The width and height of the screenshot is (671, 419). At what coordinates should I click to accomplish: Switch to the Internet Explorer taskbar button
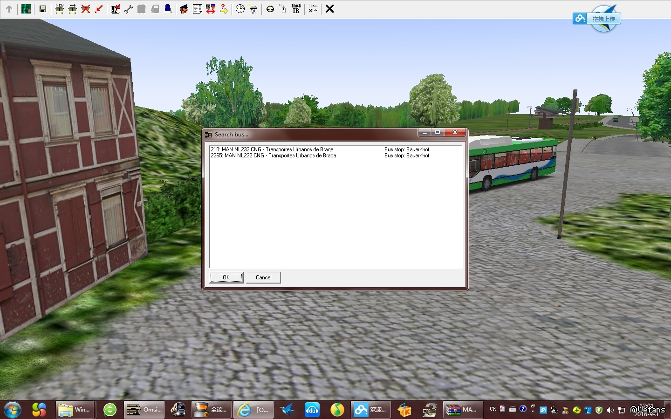[253, 410]
